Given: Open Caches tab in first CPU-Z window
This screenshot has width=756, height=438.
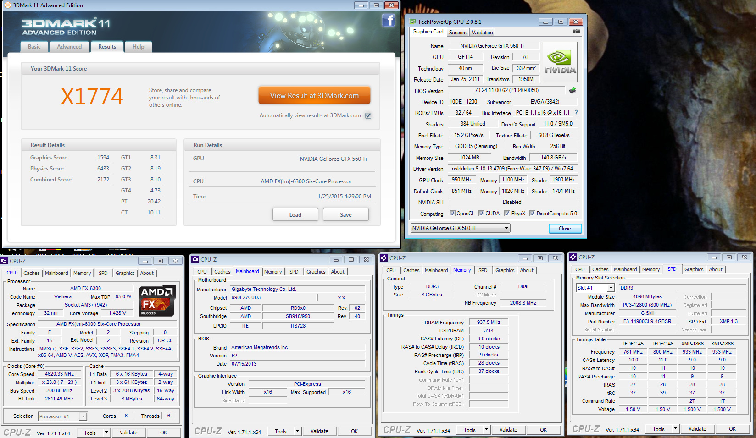Looking at the screenshot, I should pos(32,273).
